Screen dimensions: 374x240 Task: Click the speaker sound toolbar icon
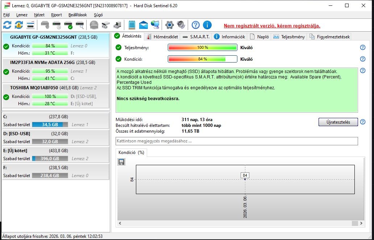click(181, 25)
